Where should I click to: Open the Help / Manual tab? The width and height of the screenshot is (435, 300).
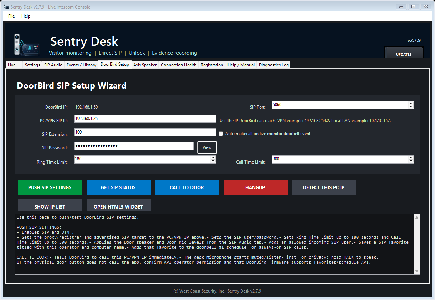click(x=241, y=65)
